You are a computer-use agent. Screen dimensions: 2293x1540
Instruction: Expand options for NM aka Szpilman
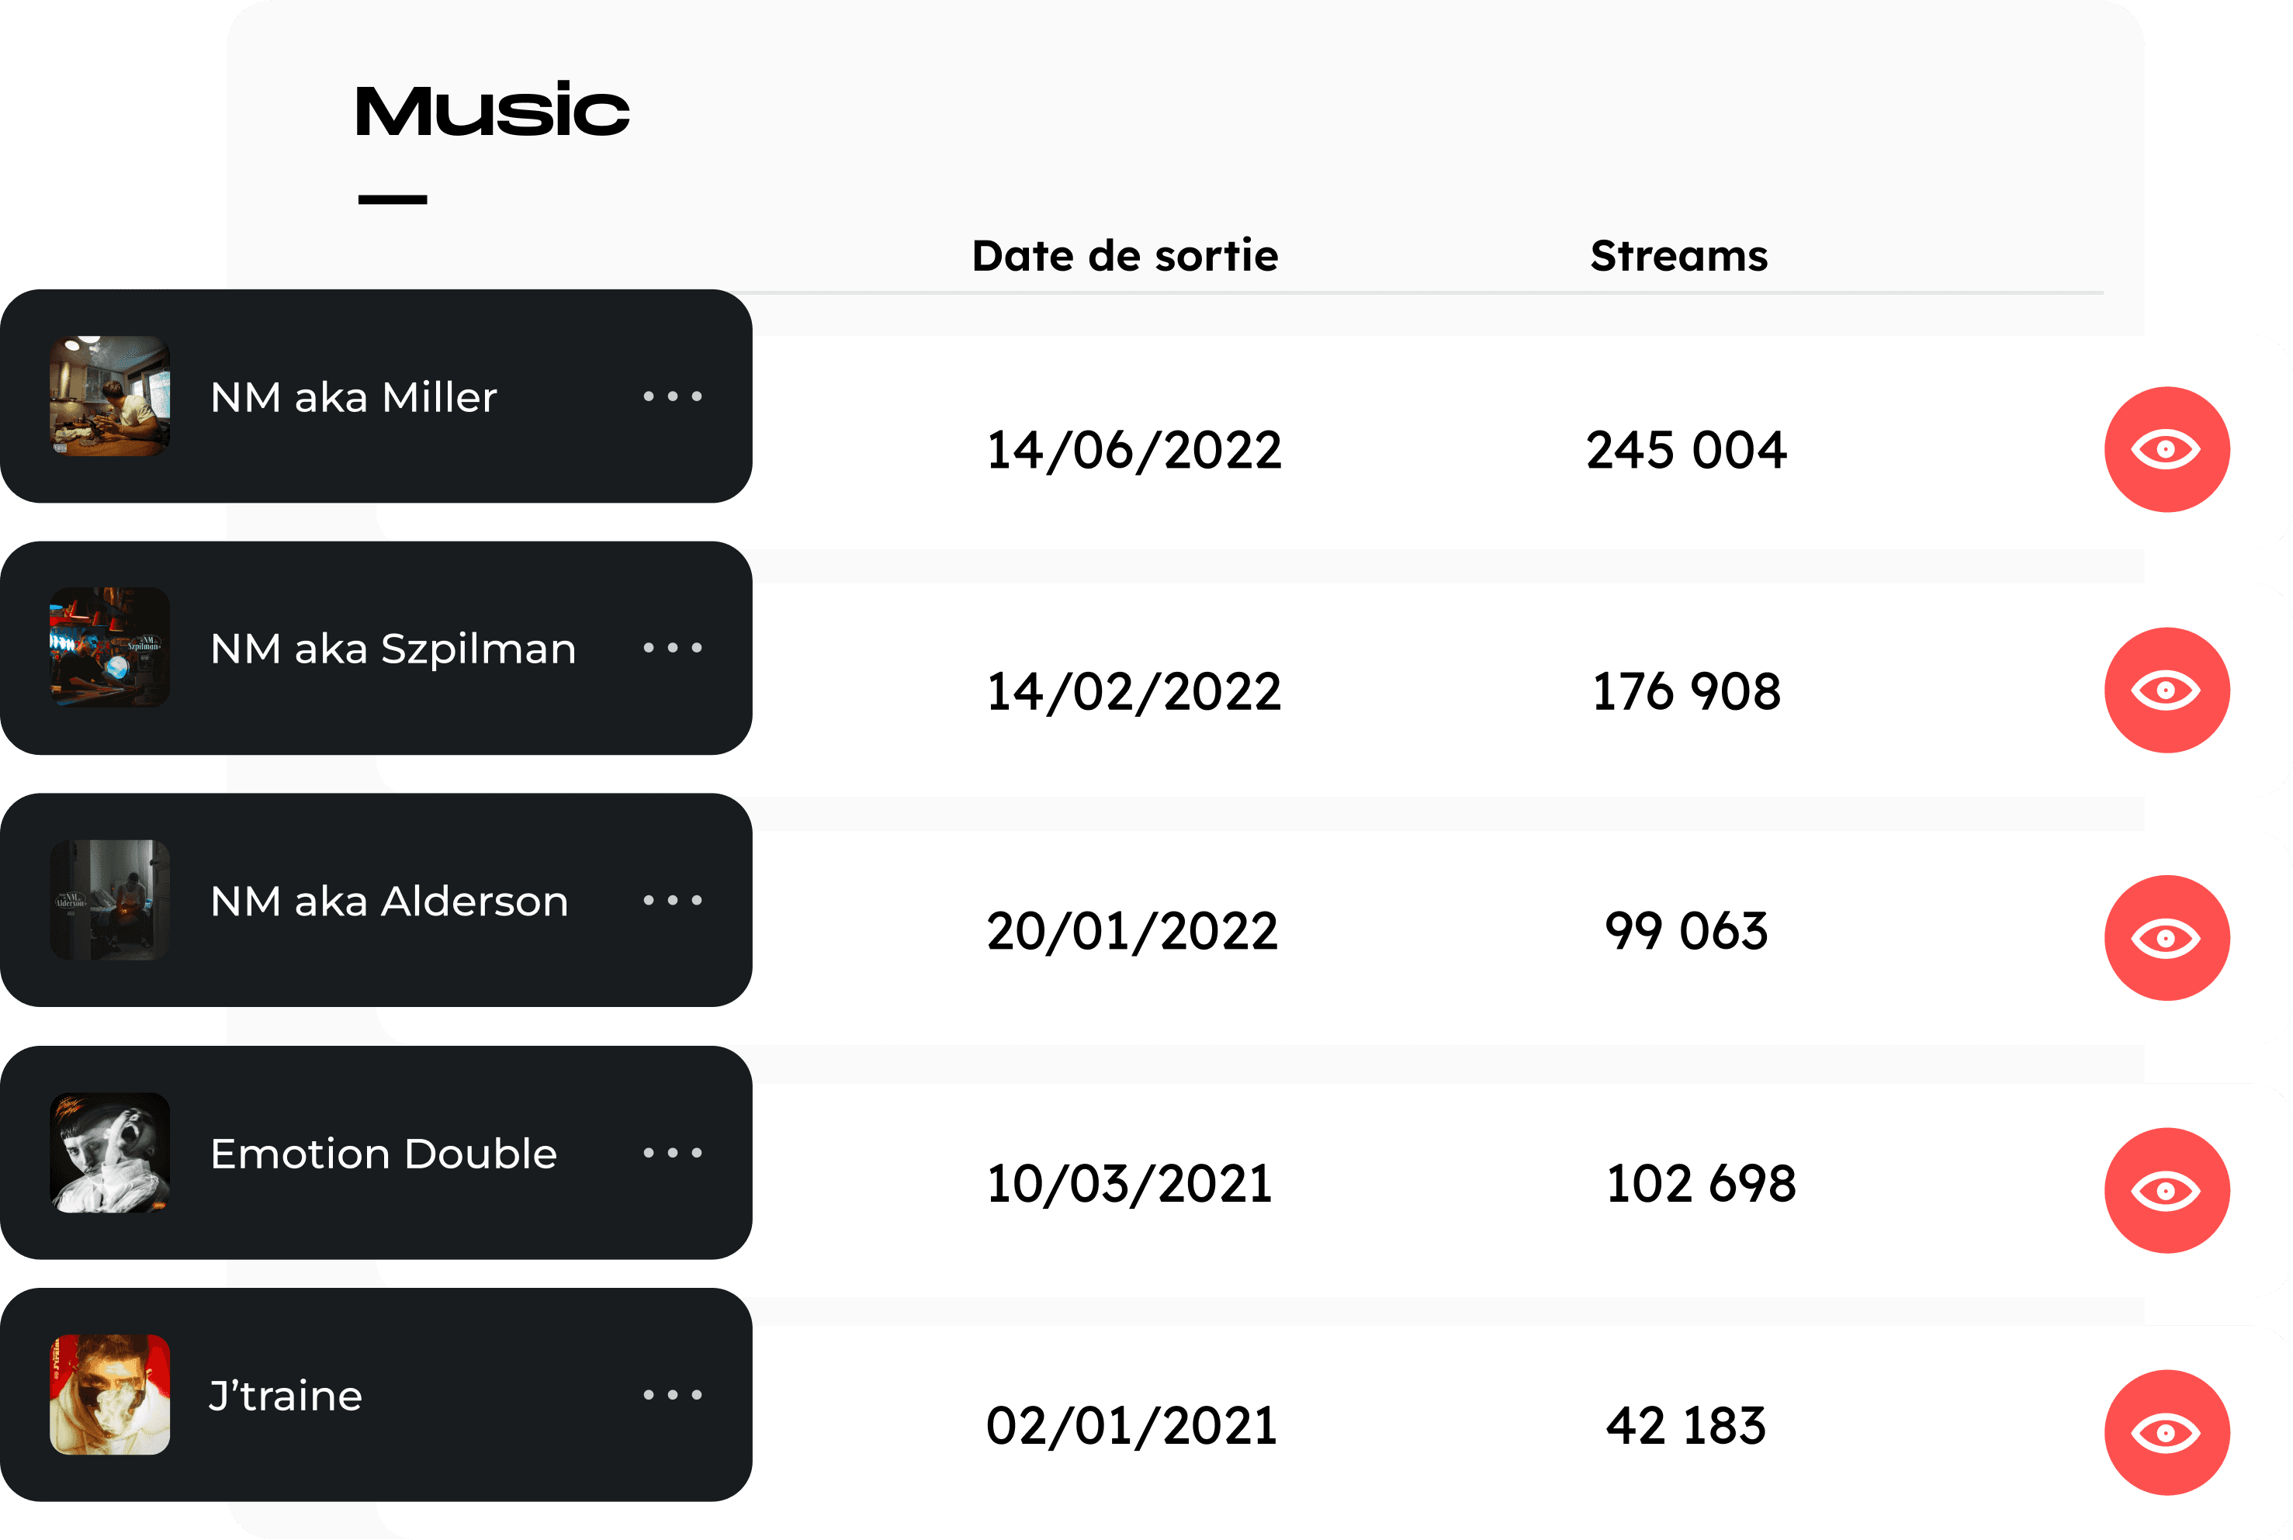click(672, 649)
